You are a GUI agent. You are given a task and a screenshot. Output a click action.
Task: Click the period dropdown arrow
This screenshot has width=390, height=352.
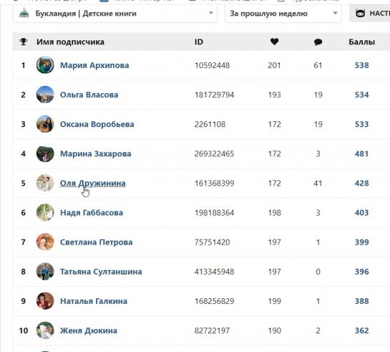click(335, 13)
